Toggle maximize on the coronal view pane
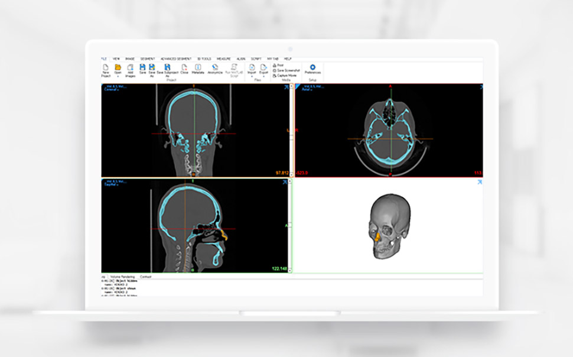Image resolution: width=573 pixels, height=357 pixels. click(286, 87)
